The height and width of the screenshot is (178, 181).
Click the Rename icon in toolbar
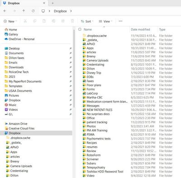(53, 21)
